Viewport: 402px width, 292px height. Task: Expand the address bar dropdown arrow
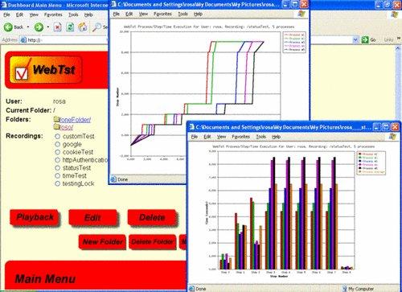coord(355,40)
